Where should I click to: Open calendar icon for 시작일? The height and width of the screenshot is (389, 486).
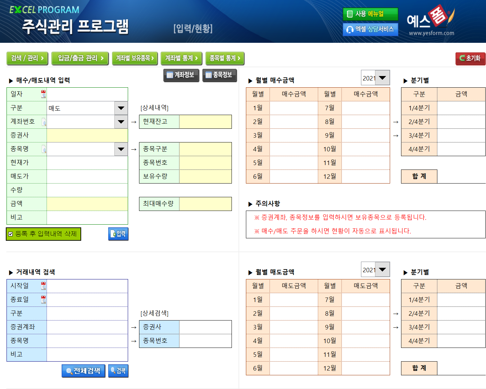43,286
